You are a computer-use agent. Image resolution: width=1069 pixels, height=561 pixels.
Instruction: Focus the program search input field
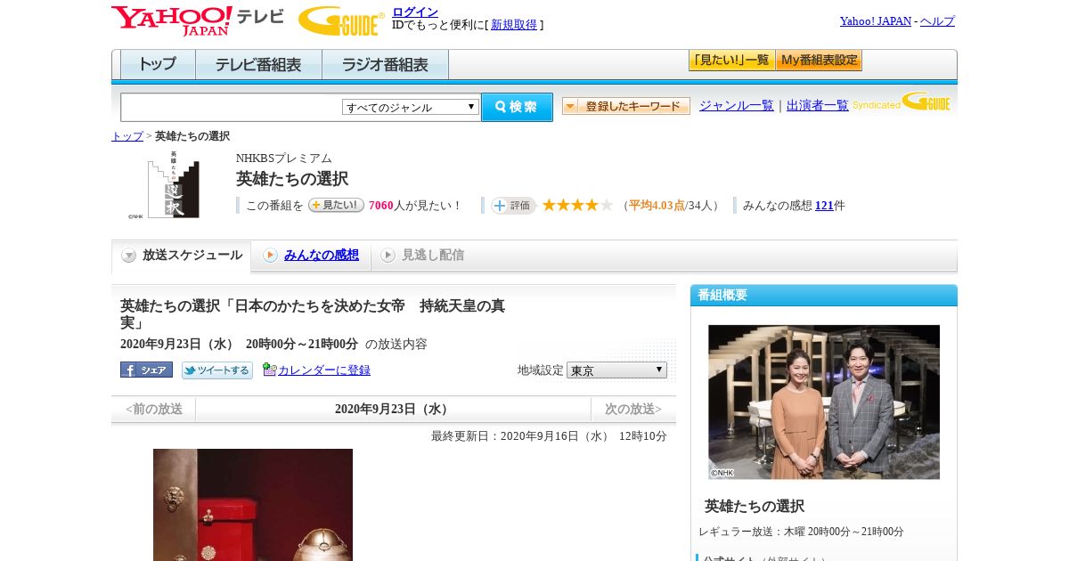[x=232, y=107]
